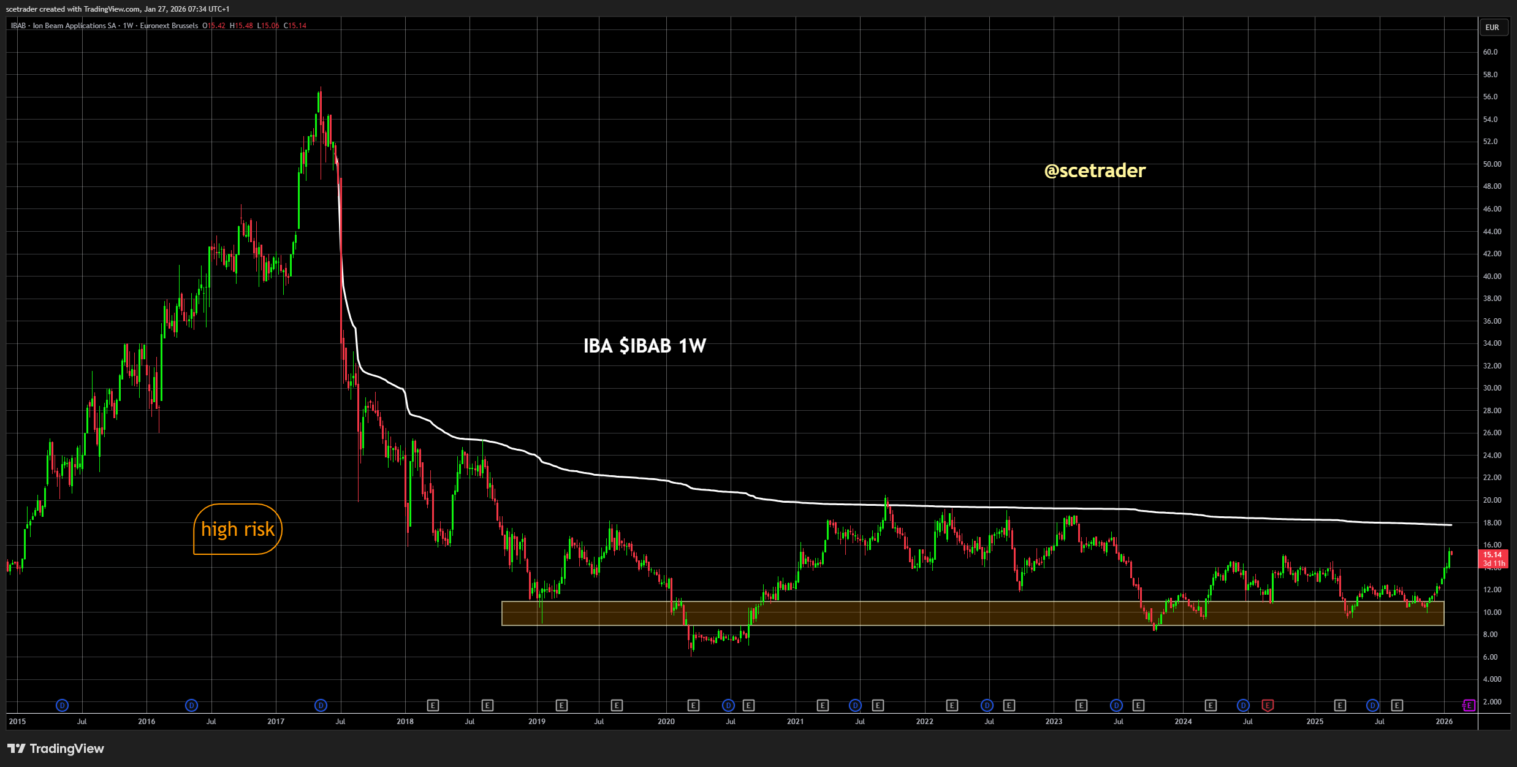Click the 2025 dividend D marker
Viewport: 1517px width, 767px height.
1372,706
